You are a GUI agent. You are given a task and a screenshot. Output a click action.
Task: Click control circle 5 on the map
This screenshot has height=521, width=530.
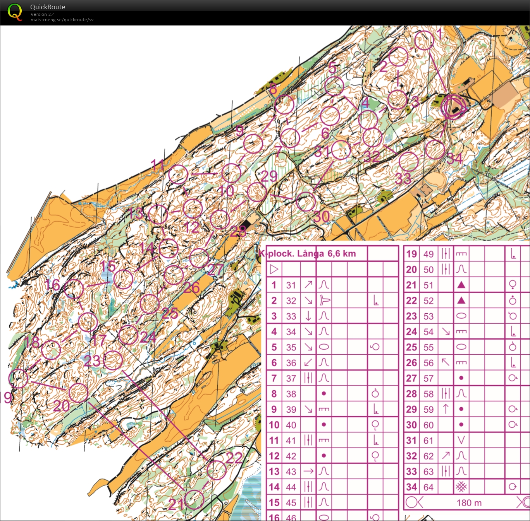334,86
